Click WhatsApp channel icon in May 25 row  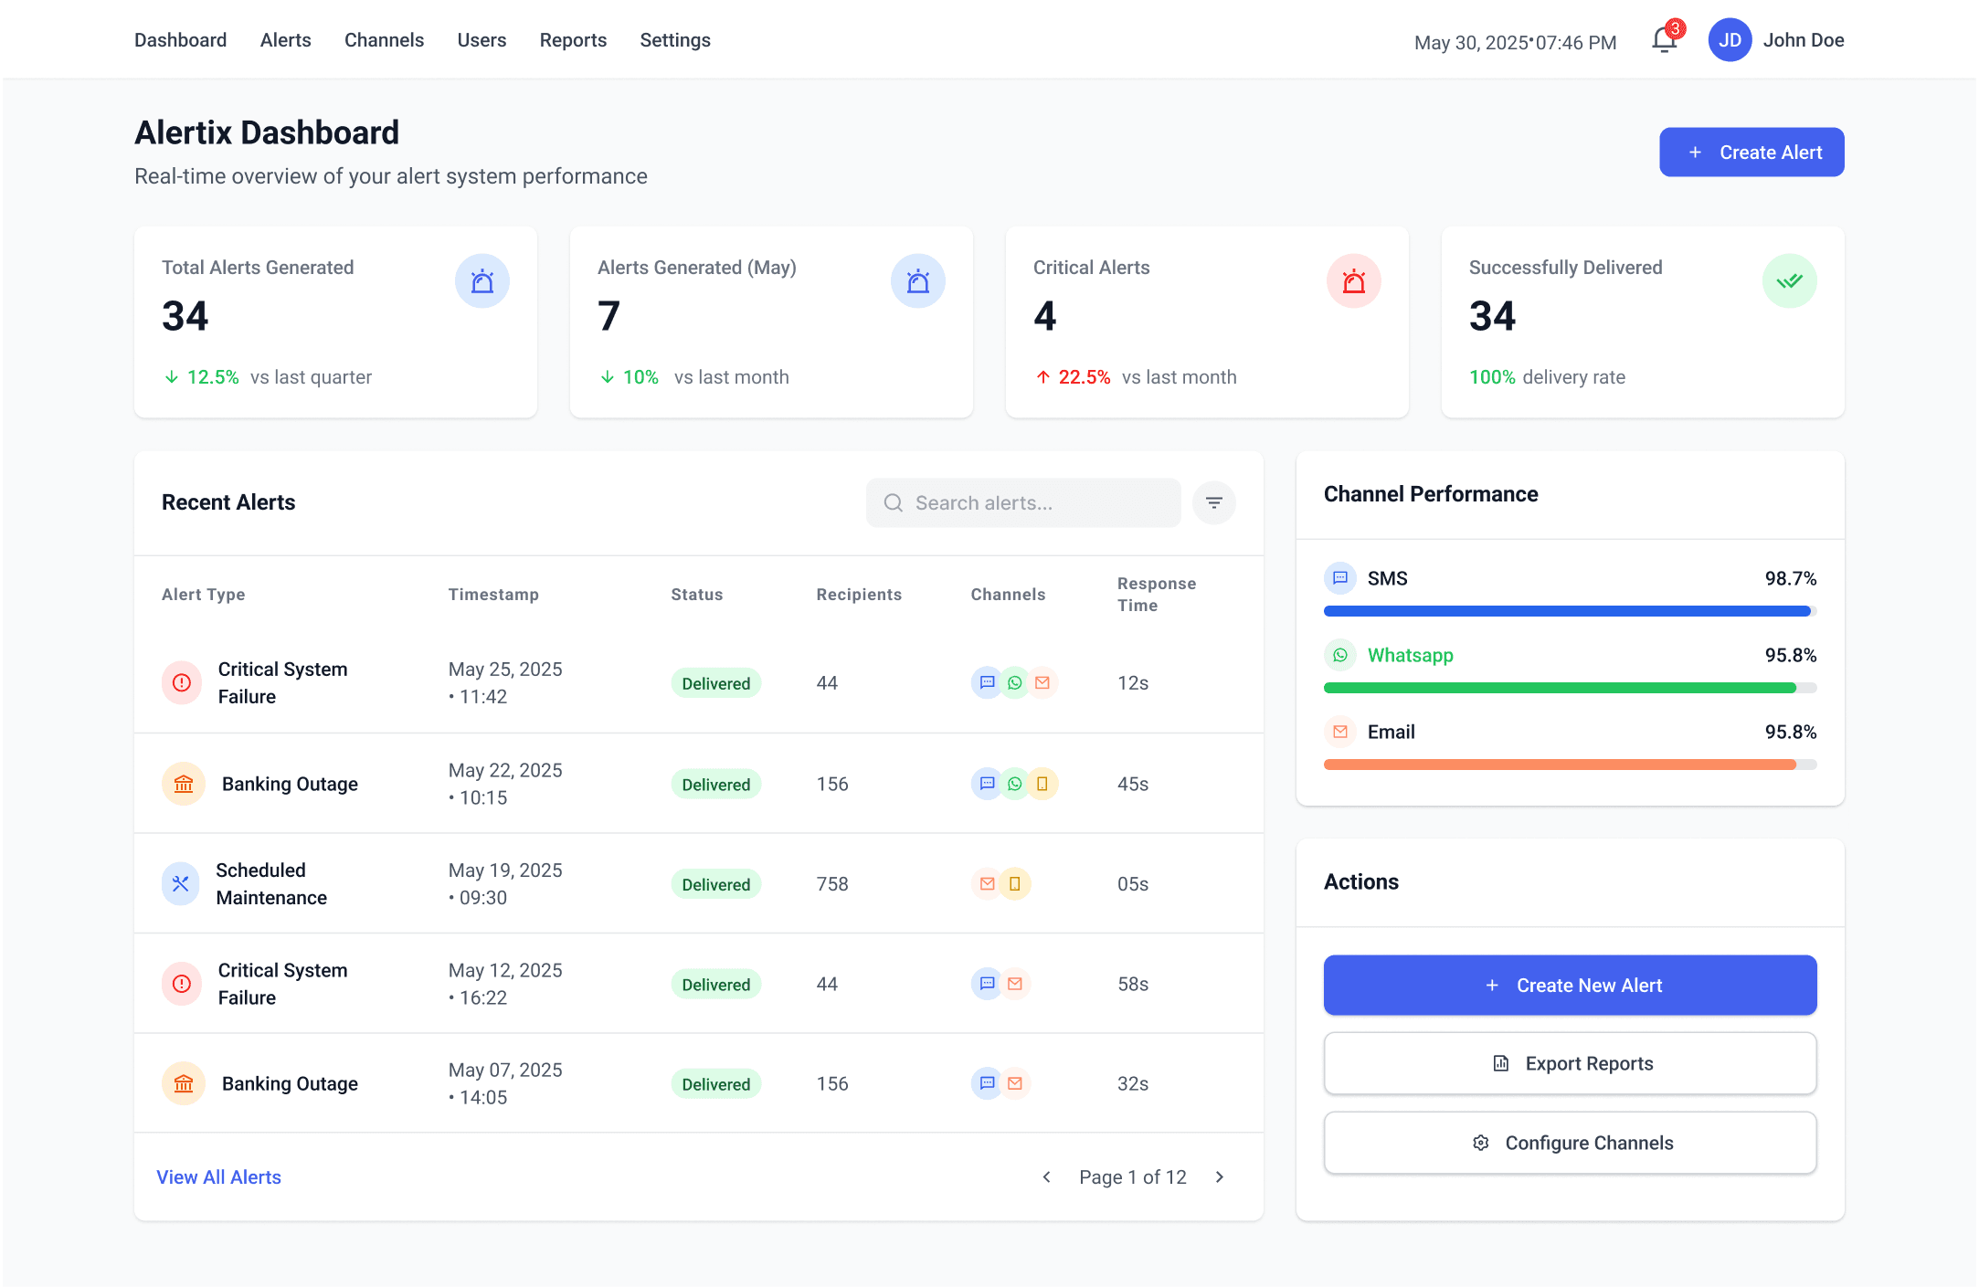click(x=1015, y=683)
